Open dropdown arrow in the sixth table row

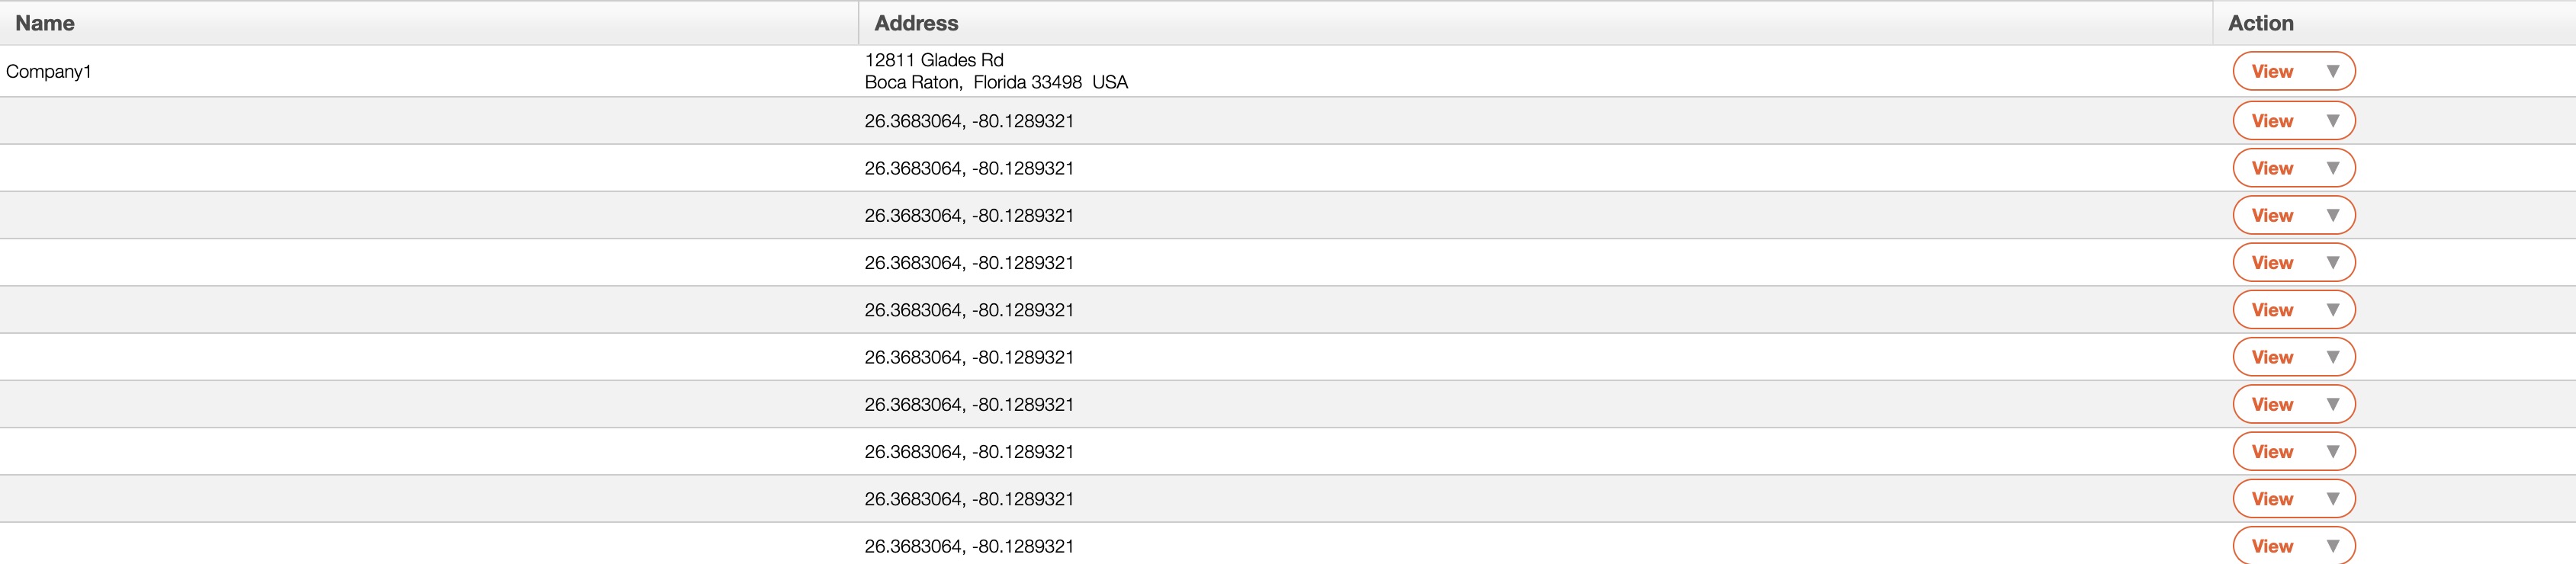[2332, 310]
